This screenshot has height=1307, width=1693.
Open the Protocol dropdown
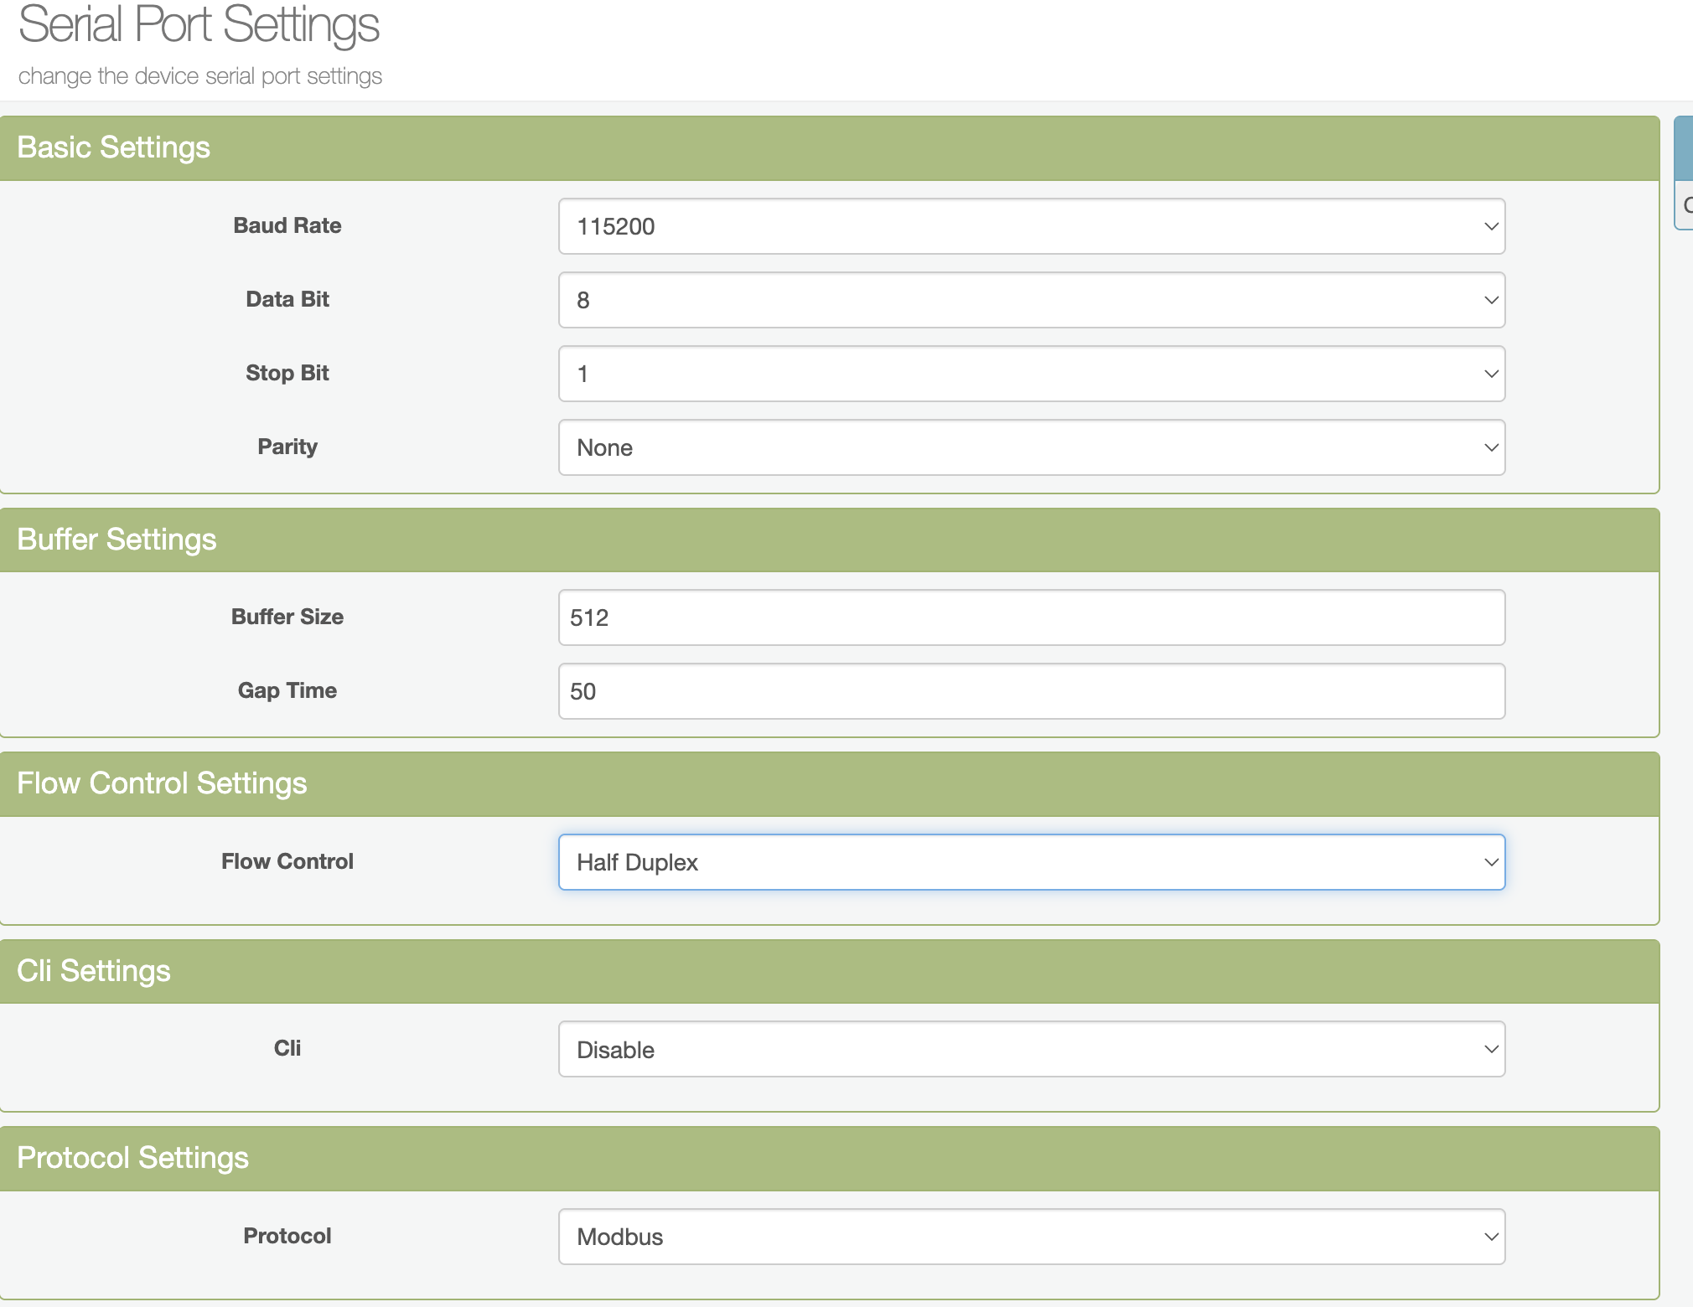click(x=1031, y=1237)
